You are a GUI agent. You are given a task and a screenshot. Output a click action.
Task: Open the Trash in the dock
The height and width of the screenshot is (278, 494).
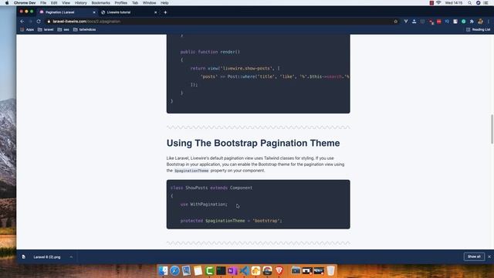pos(330,270)
